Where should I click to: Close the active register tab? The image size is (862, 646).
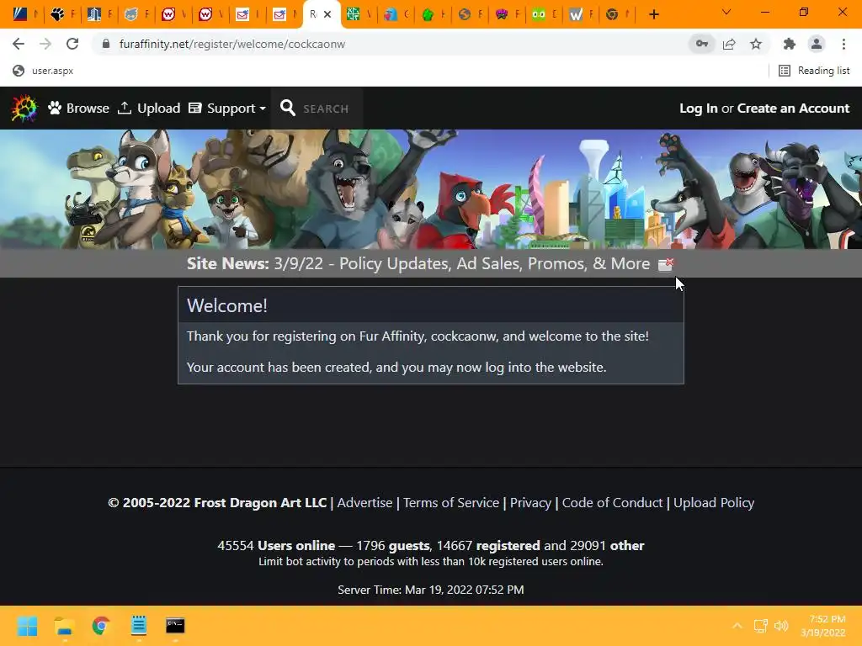(327, 14)
